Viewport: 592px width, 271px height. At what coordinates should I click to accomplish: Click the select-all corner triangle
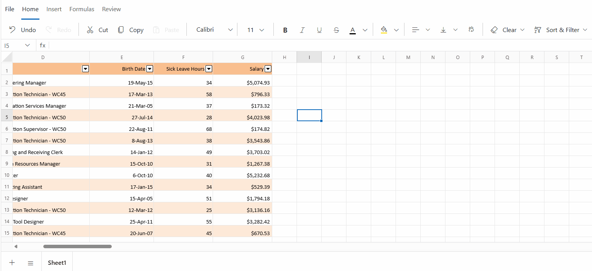tap(7, 58)
